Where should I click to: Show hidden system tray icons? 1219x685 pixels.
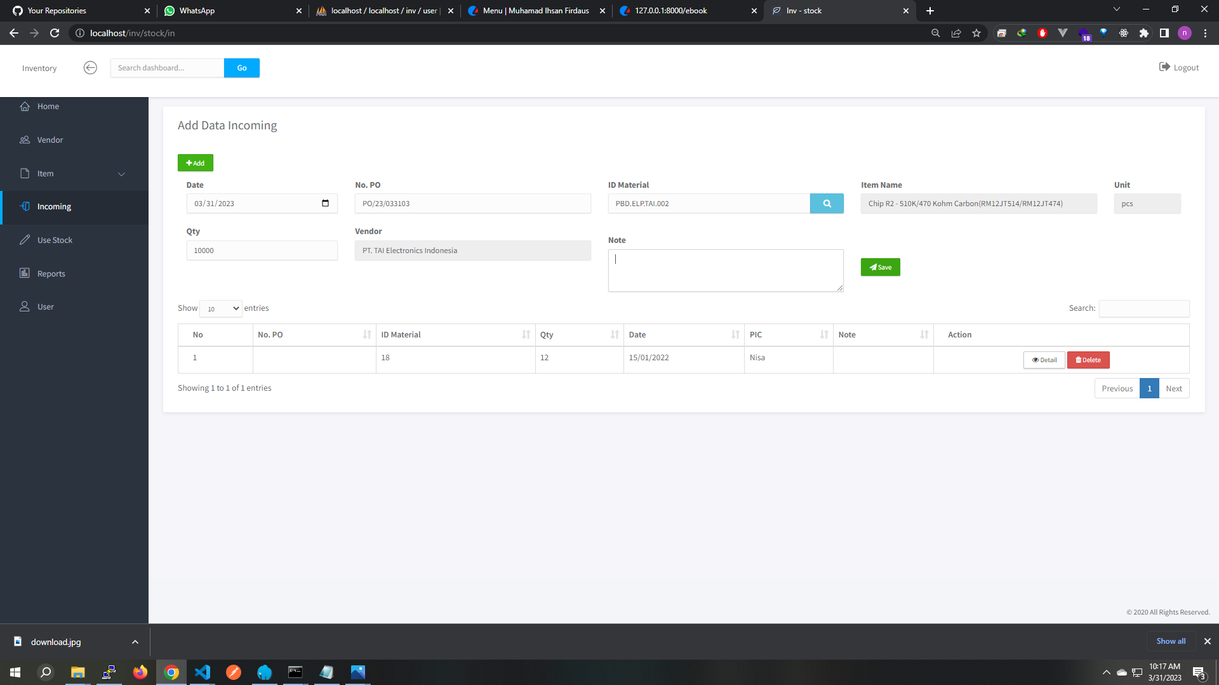tap(1107, 672)
